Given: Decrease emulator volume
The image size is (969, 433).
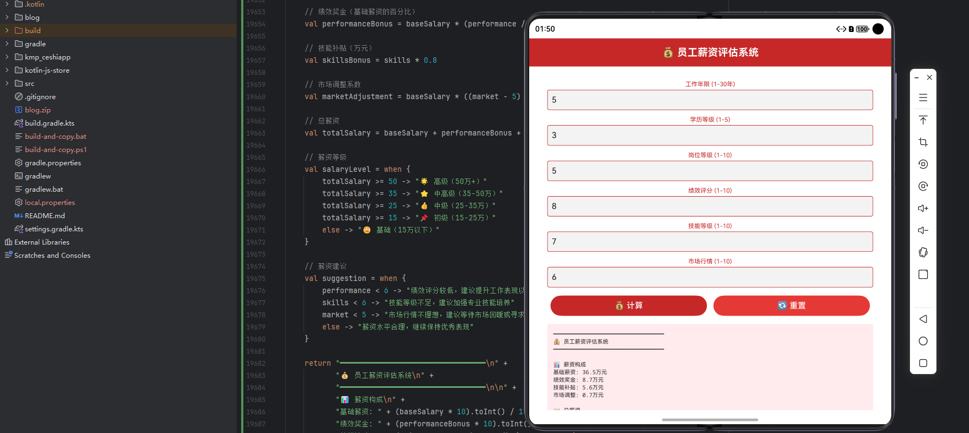Looking at the screenshot, I should pos(923,230).
